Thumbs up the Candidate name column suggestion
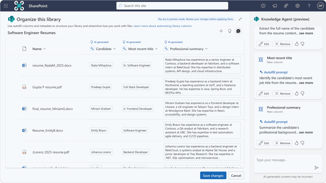Screen dimensions: 326x183 tap(296, 44)
